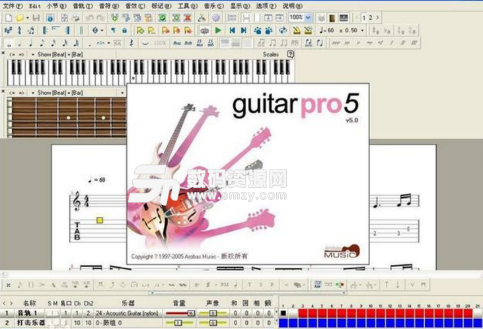Viewport: 483px width, 329px height.
Task: Apply the 8vb octave marking
Action: pos(188,43)
